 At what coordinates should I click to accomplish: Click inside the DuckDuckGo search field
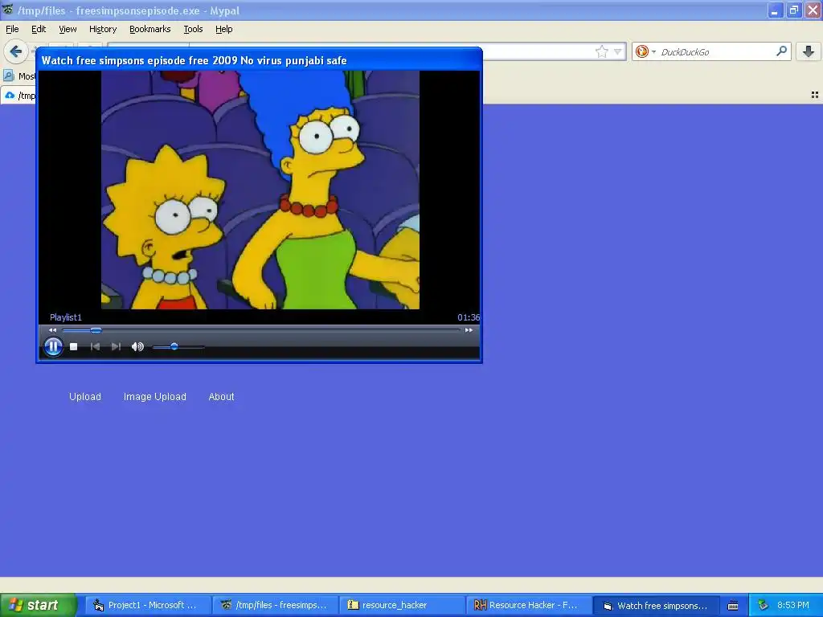tap(716, 51)
